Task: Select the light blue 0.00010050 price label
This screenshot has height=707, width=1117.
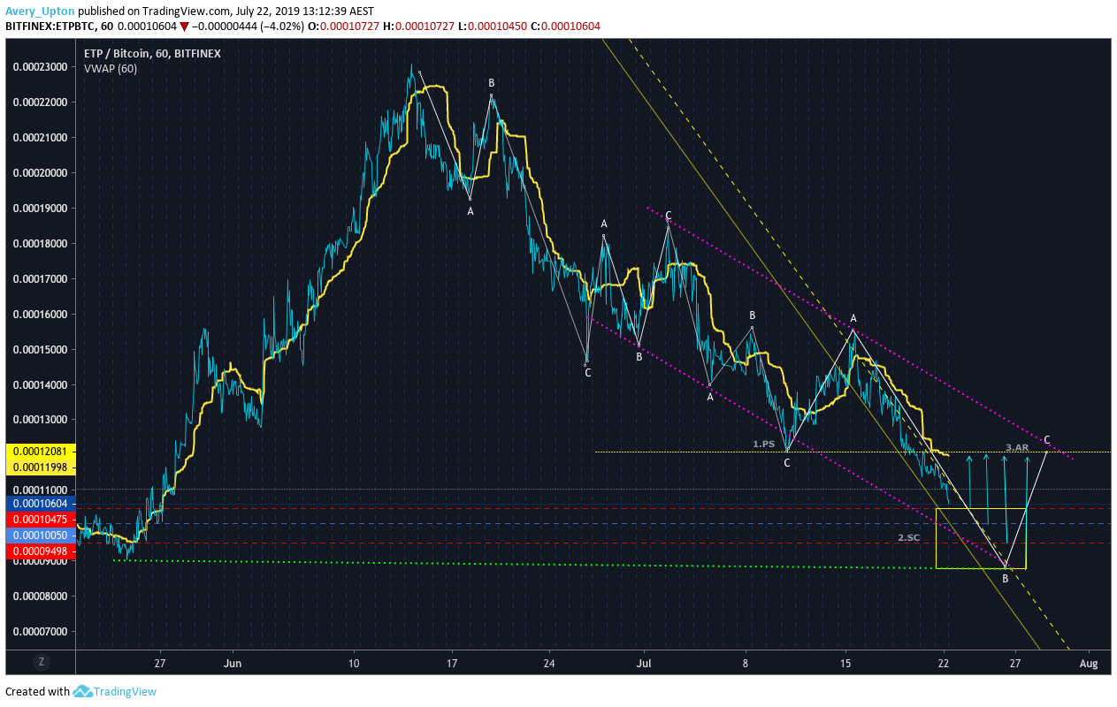Action: point(41,536)
